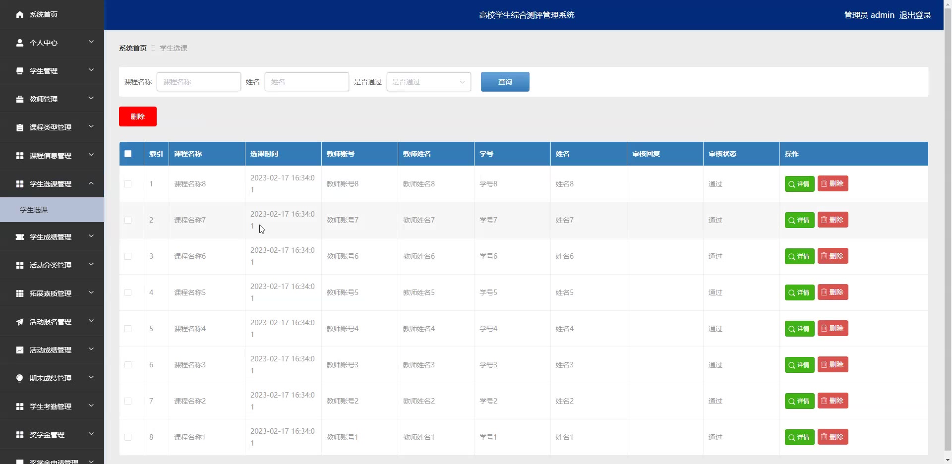Check the row checkbox for 课程名称7
This screenshot has height=464, width=952.
coord(128,220)
